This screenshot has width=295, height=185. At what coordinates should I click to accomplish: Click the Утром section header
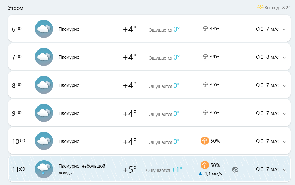point(15,8)
